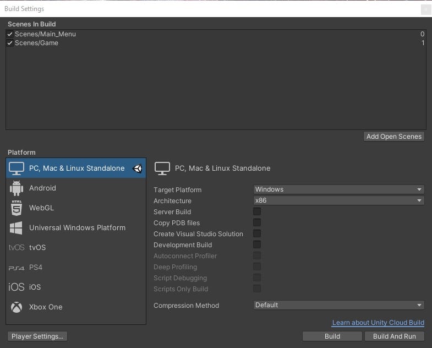Image resolution: width=432 pixels, height=348 pixels.
Task: Select the Android platform icon
Action: 17,188
